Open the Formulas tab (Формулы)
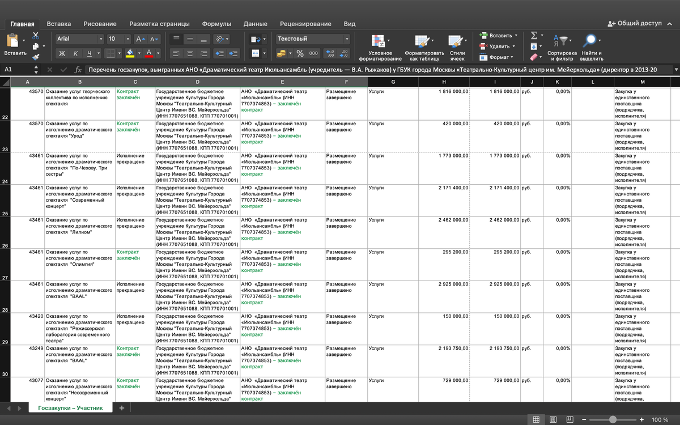 216,24
